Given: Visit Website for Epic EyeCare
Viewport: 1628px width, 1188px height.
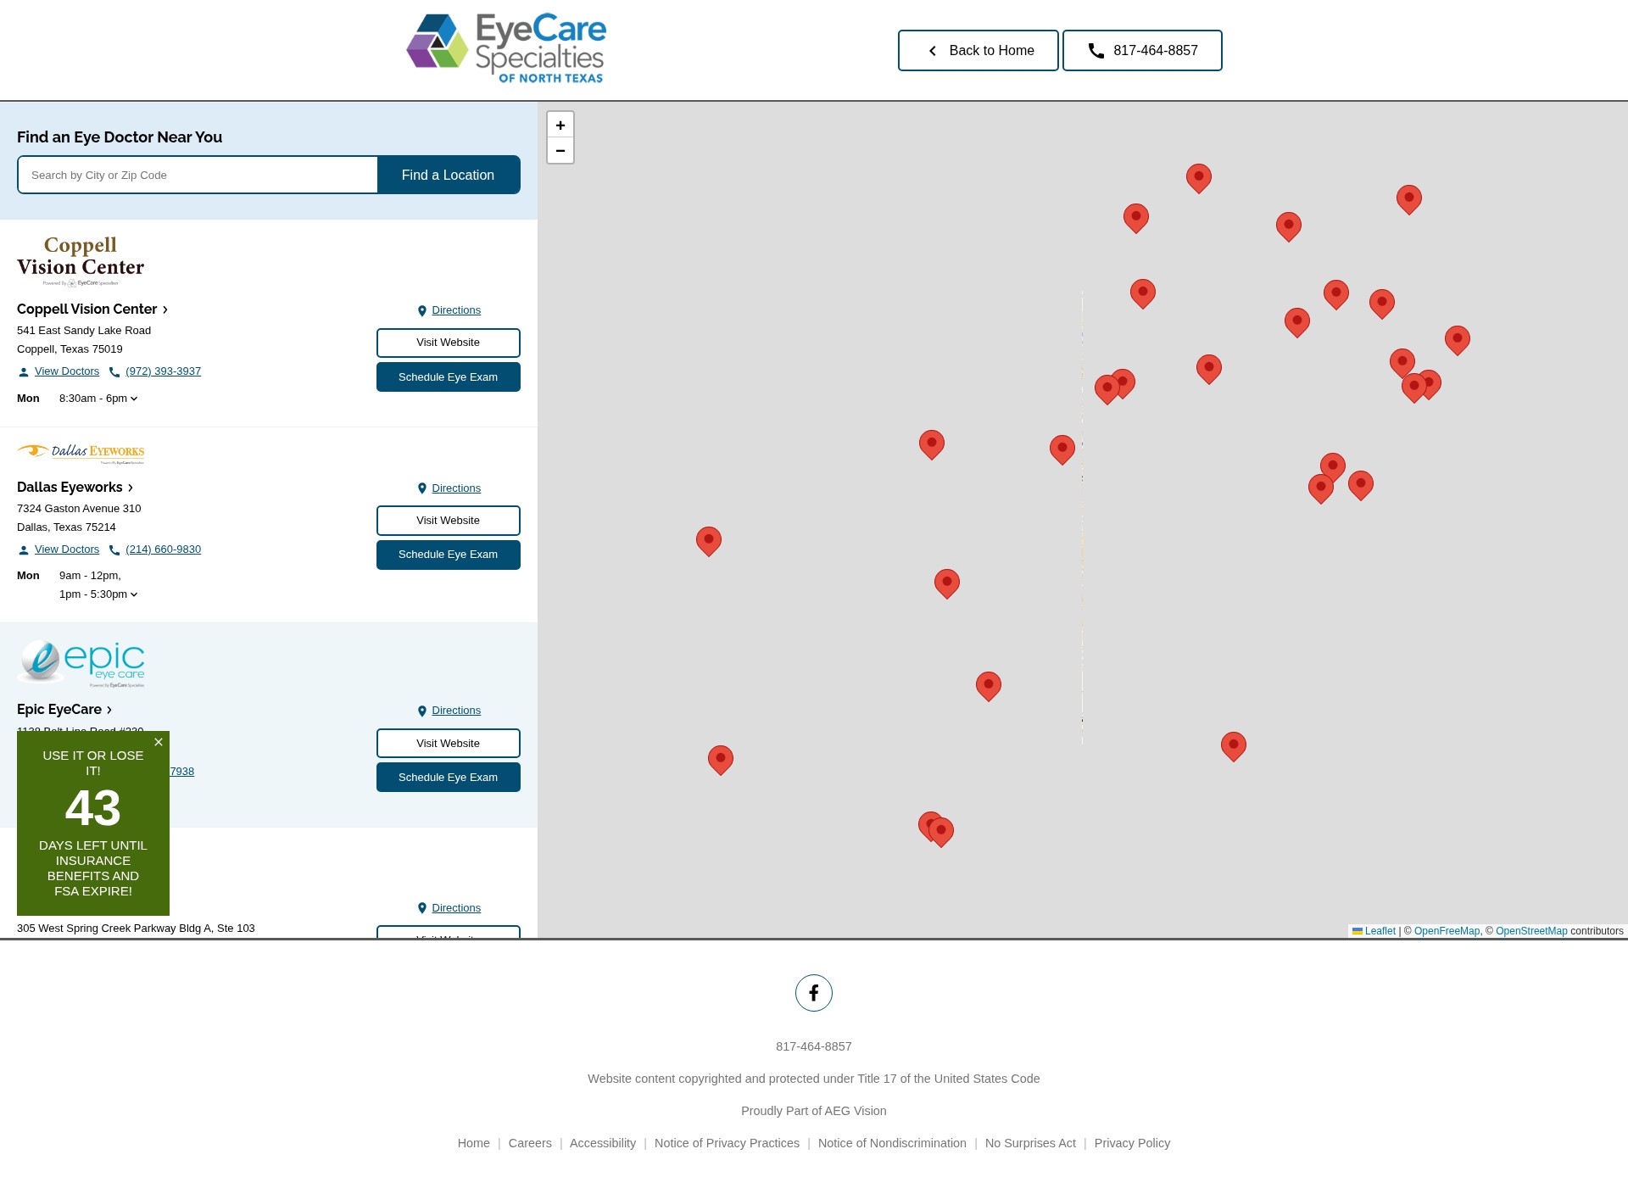Looking at the screenshot, I should click(x=448, y=744).
